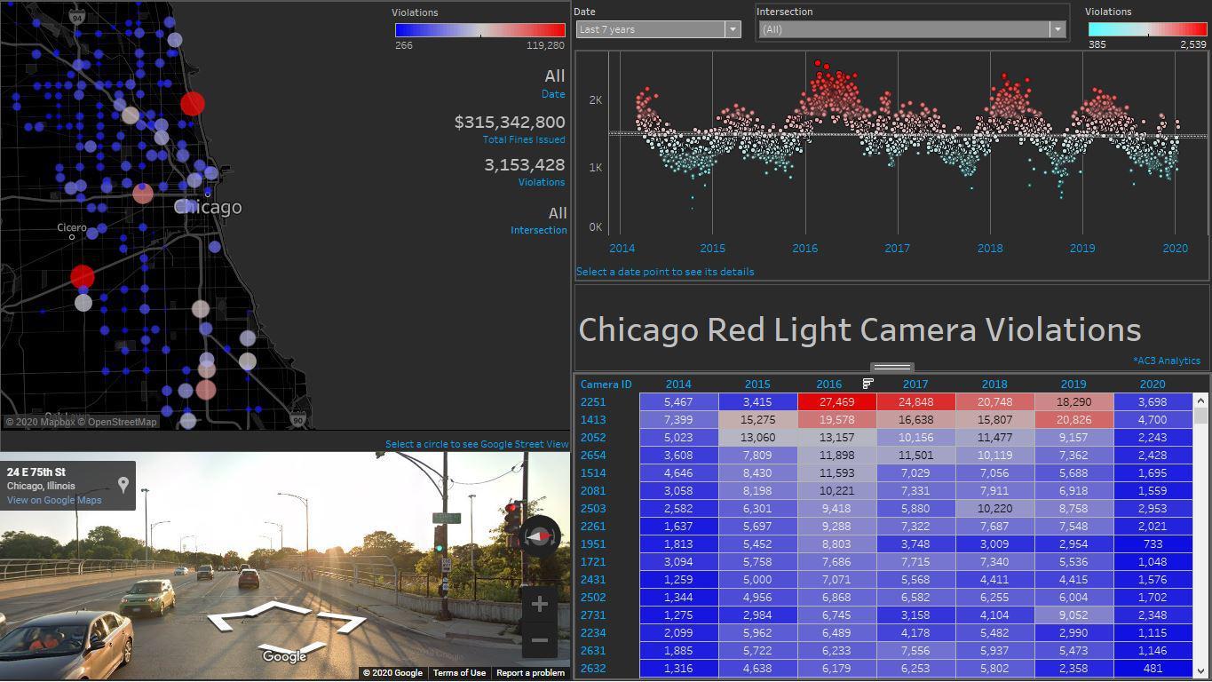This screenshot has height=682, width=1212.
Task: Zoom in using the Street View plus icon
Action: click(x=539, y=603)
